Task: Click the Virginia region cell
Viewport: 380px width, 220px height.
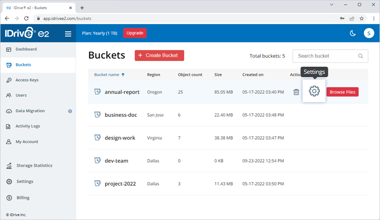Action: coord(154,138)
